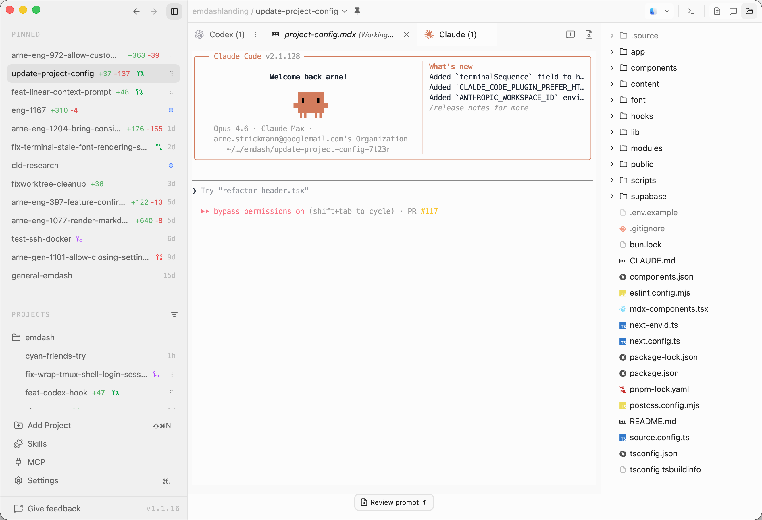762x520 pixels.
Task: Select the general-emdash task
Action: pyautogui.click(x=93, y=275)
